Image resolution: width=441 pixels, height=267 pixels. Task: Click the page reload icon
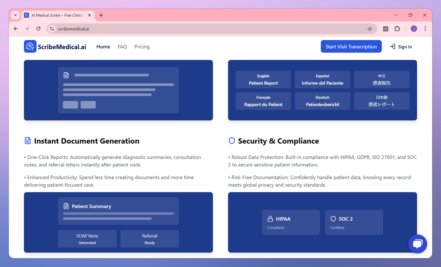click(x=38, y=28)
